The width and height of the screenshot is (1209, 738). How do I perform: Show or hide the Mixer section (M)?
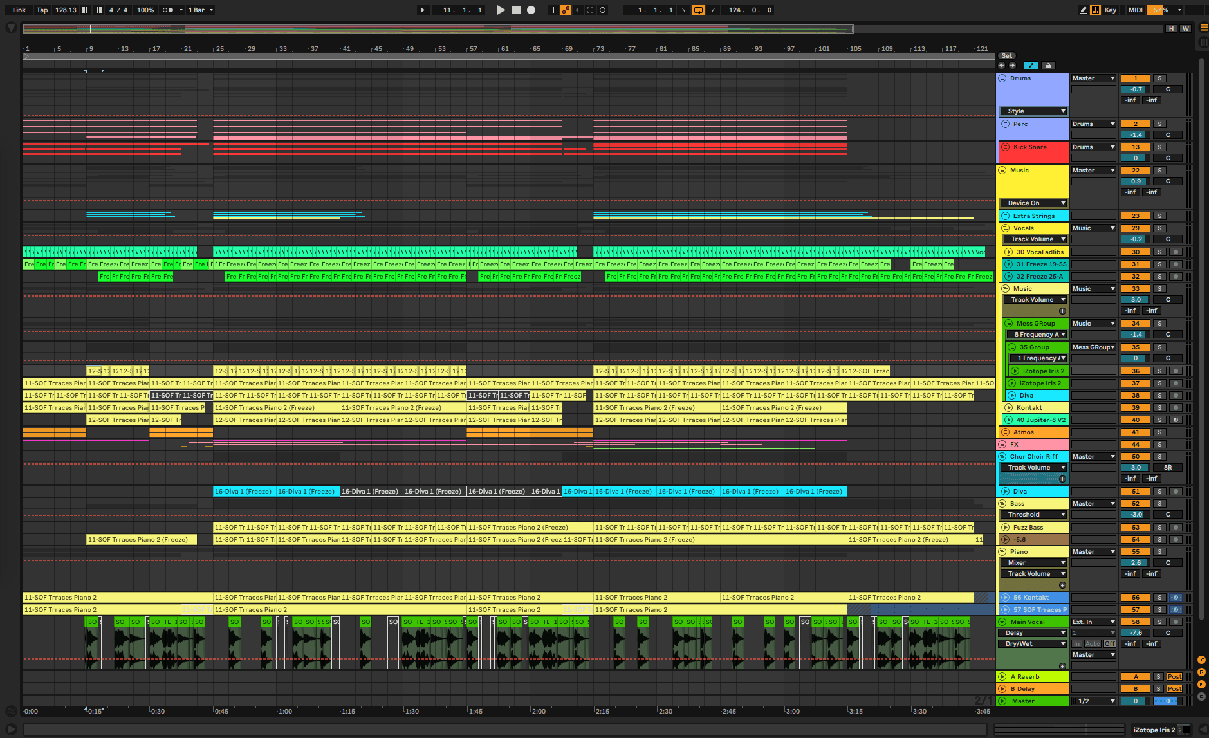click(x=1201, y=685)
